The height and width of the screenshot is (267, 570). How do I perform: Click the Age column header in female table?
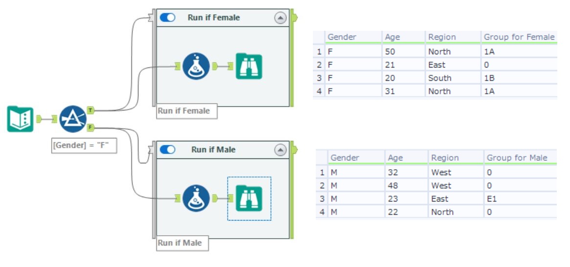click(x=403, y=37)
